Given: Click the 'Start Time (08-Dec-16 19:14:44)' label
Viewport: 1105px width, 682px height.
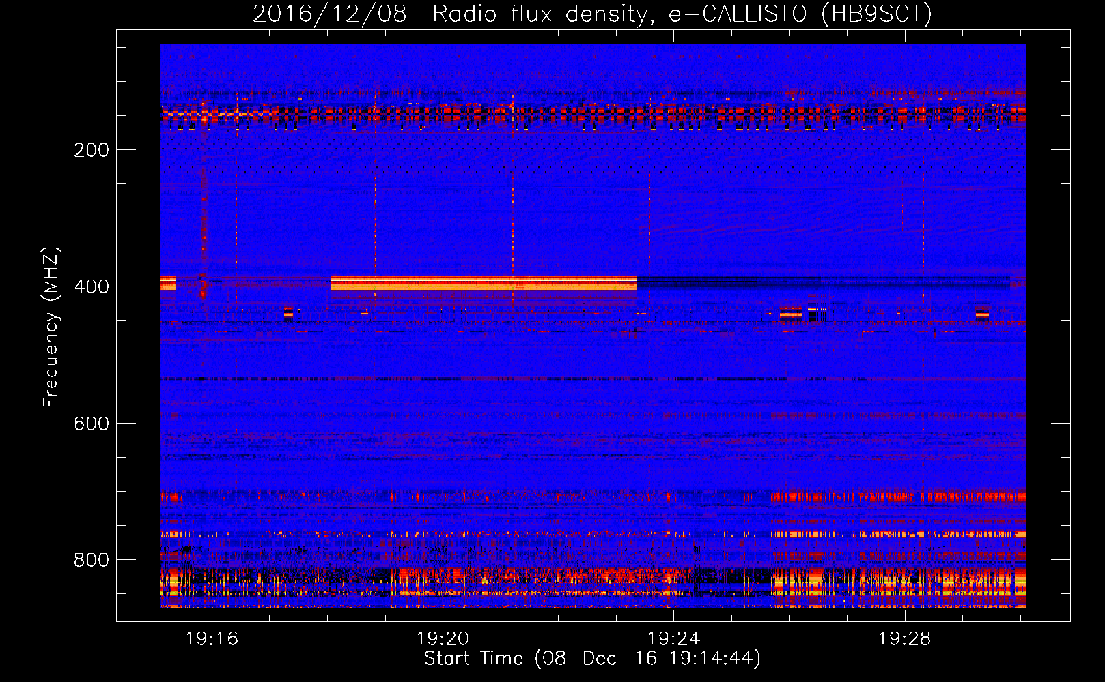Looking at the screenshot, I should pos(592,659).
